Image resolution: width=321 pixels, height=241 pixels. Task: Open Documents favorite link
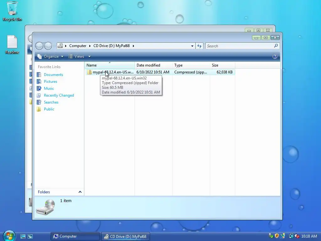point(53,75)
